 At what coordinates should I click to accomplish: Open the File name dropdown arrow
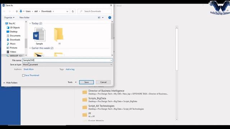pyautogui.click(x=111, y=60)
